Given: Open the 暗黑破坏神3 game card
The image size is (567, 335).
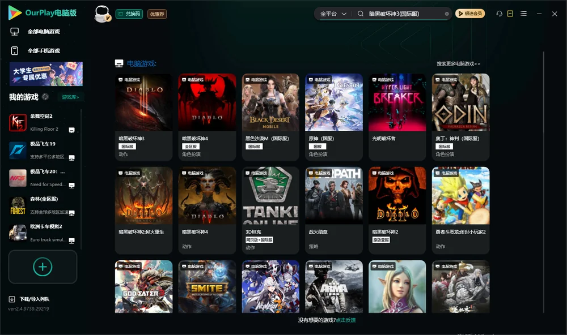Looking at the screenshot, I should point(143,117).
